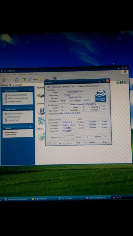Click the Bus Speed value field
Viewport: 133px width, 236px height.
pos(67,128)
